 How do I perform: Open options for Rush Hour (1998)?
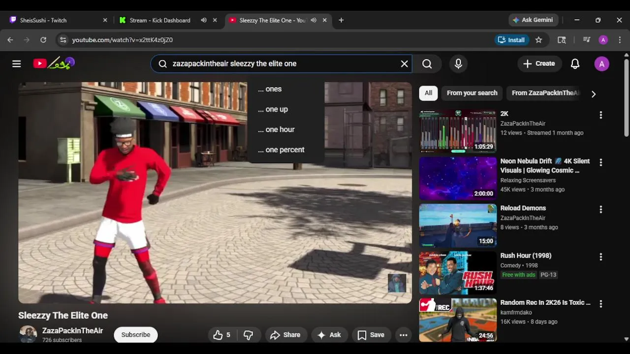coord(600,257)
